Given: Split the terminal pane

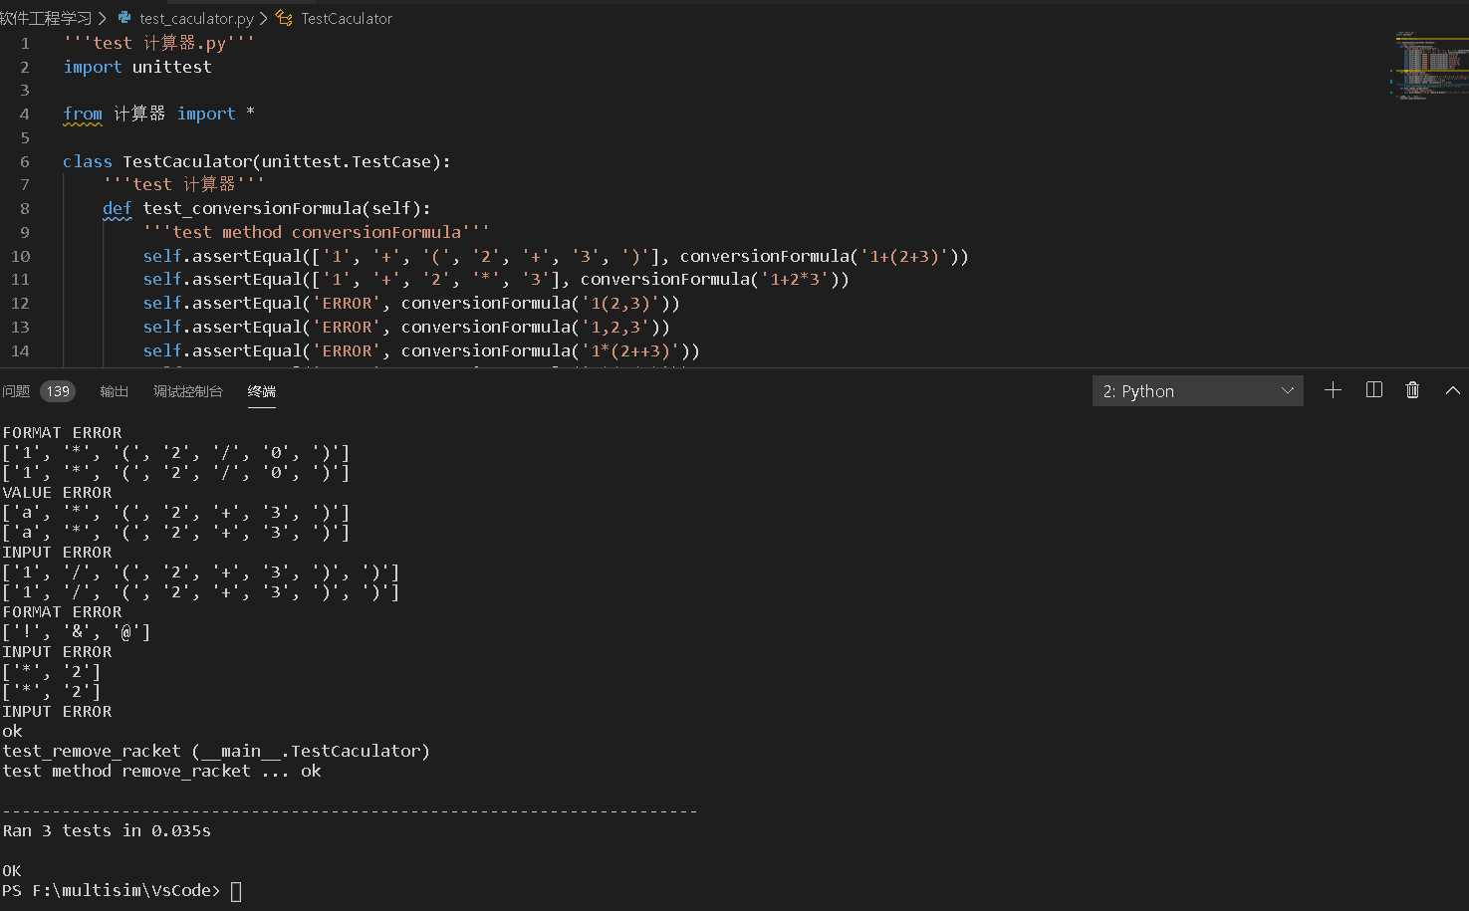Looking at the screenshot, I should click(1374, 390).
